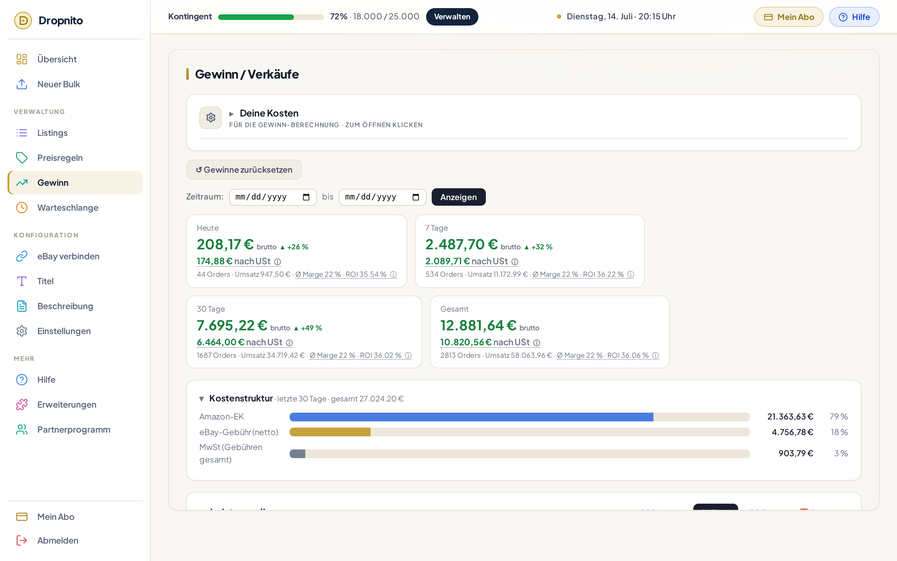
Task: Click the Zeitraum start date field
Action: click(273, 197)
